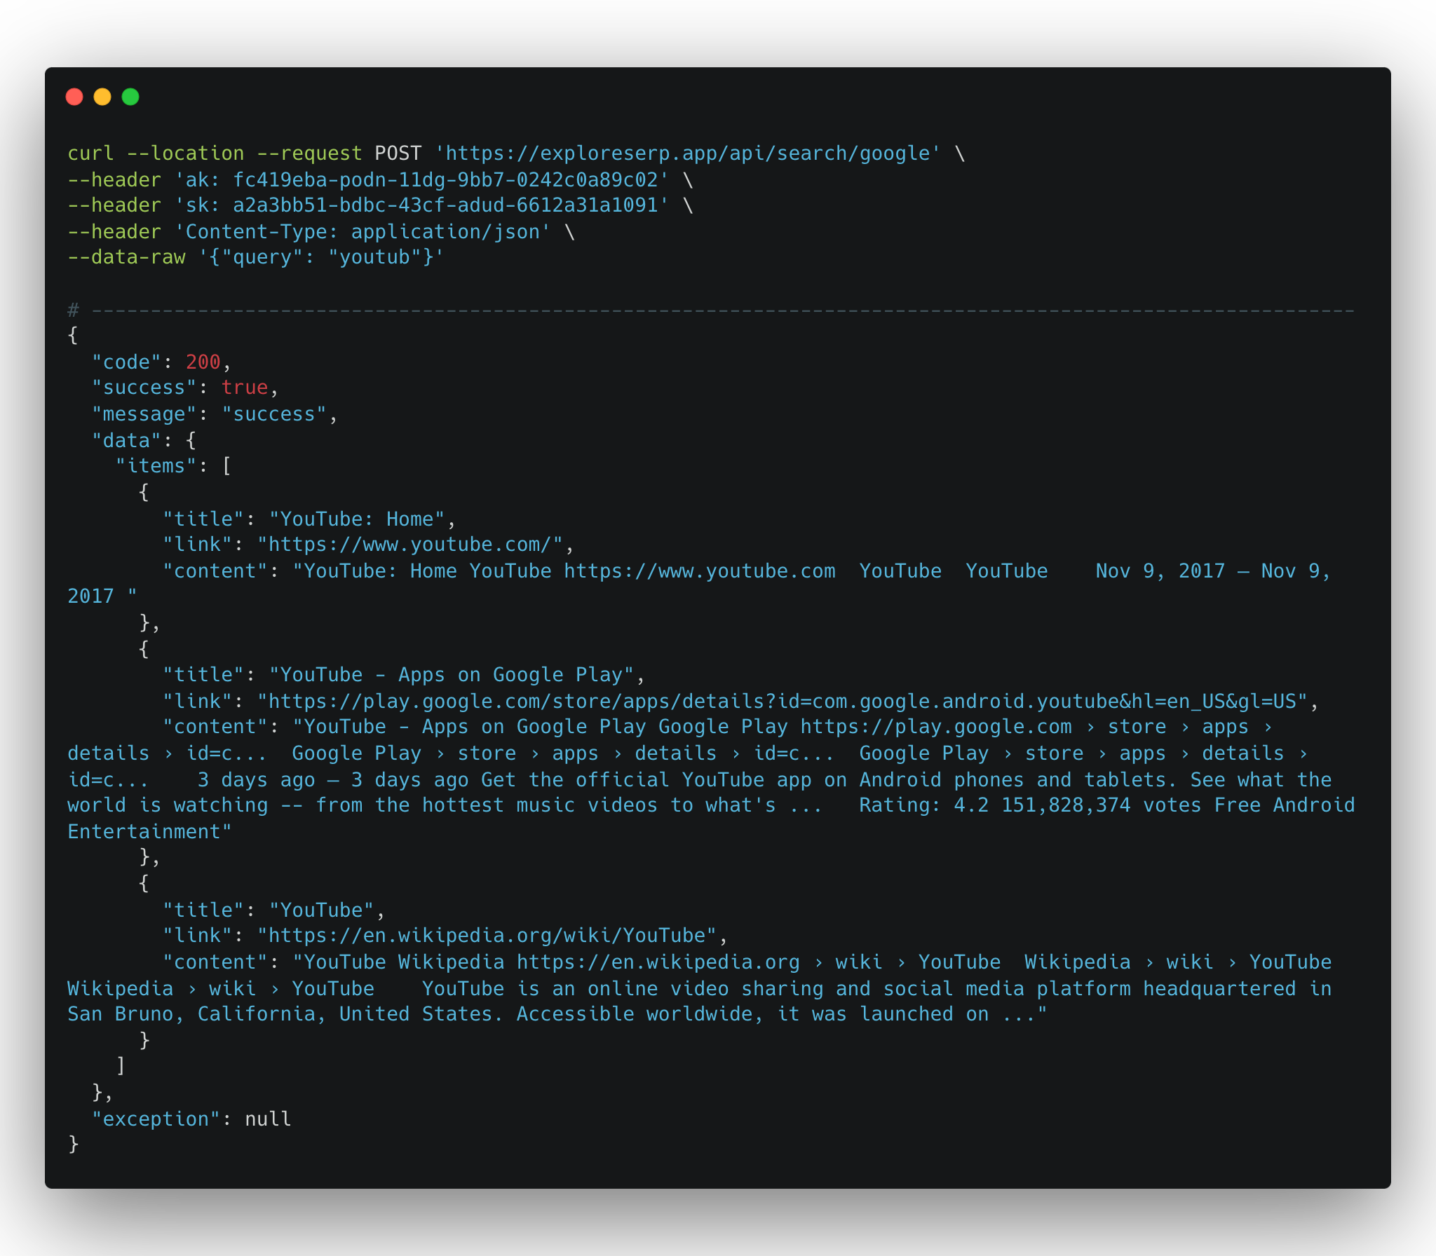Click the '--location' flag

pos(185,153)
